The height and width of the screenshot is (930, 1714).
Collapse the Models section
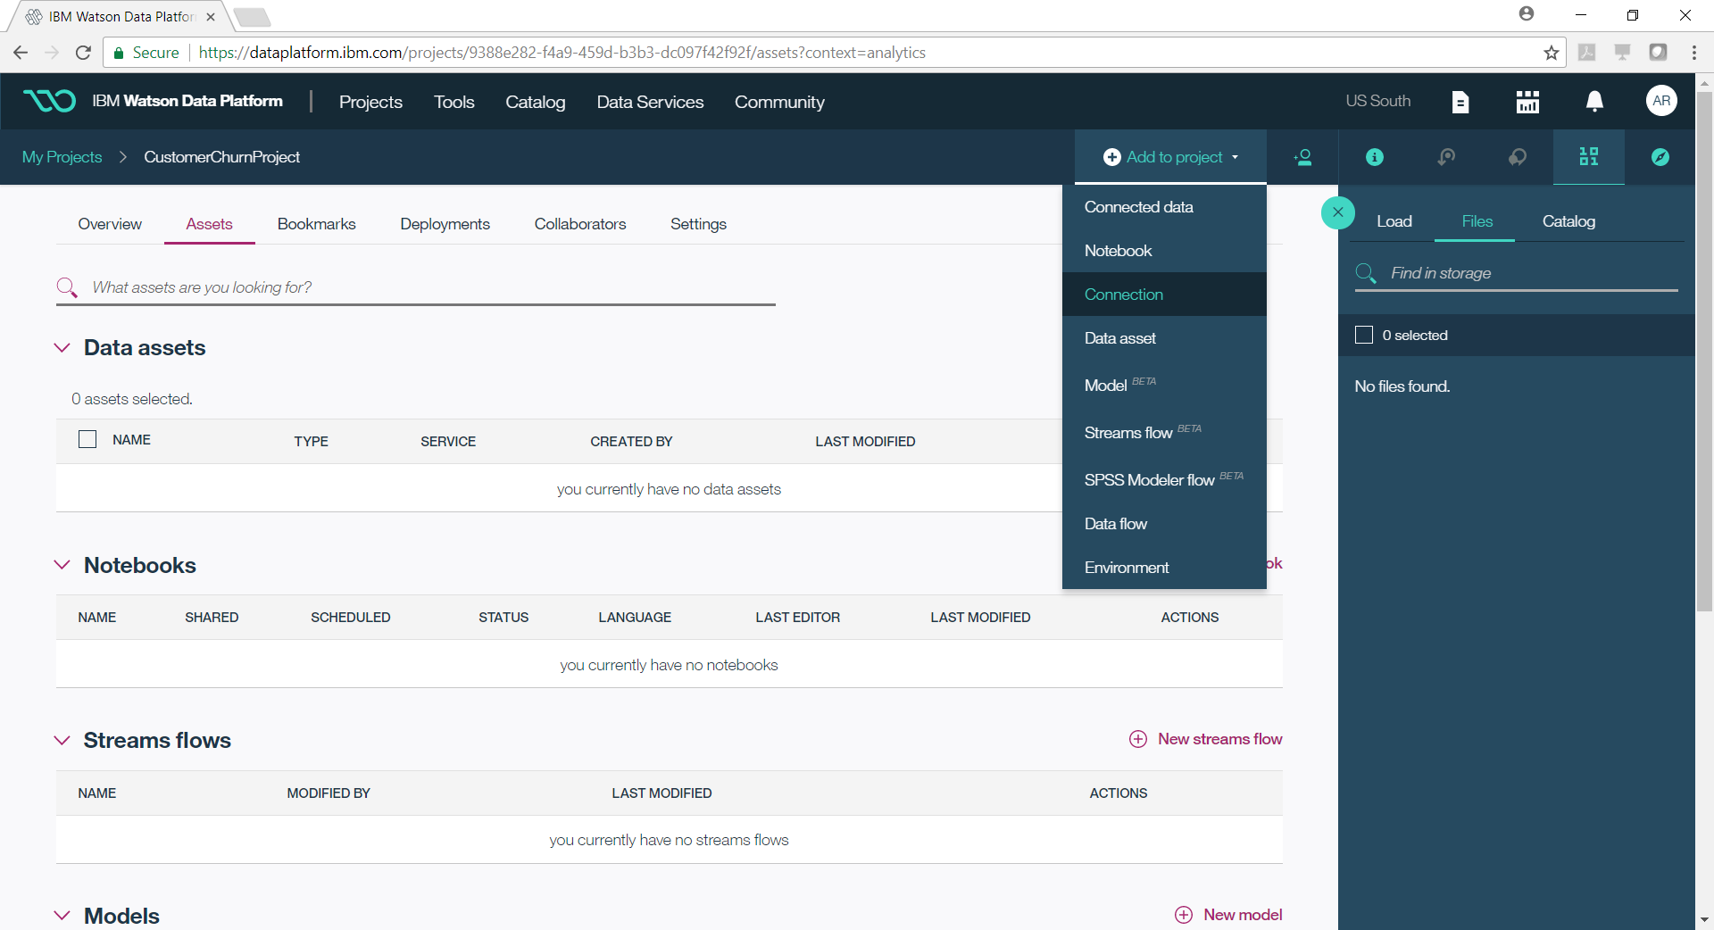pos(62,916)
